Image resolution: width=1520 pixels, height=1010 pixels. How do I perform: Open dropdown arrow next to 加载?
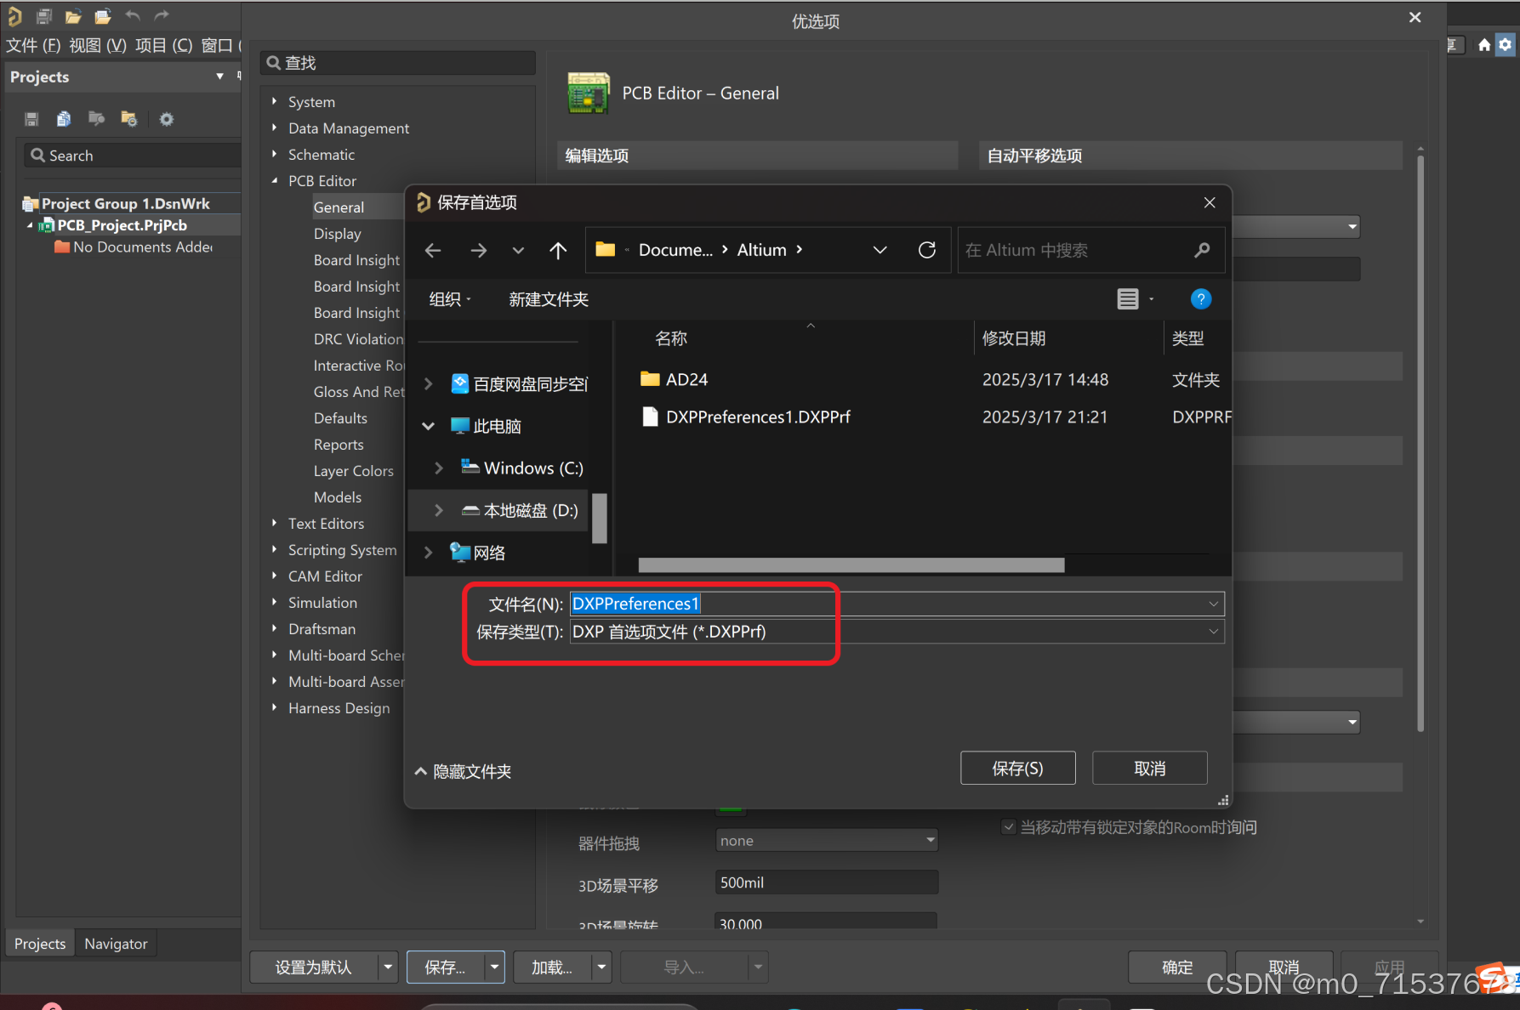602,967
